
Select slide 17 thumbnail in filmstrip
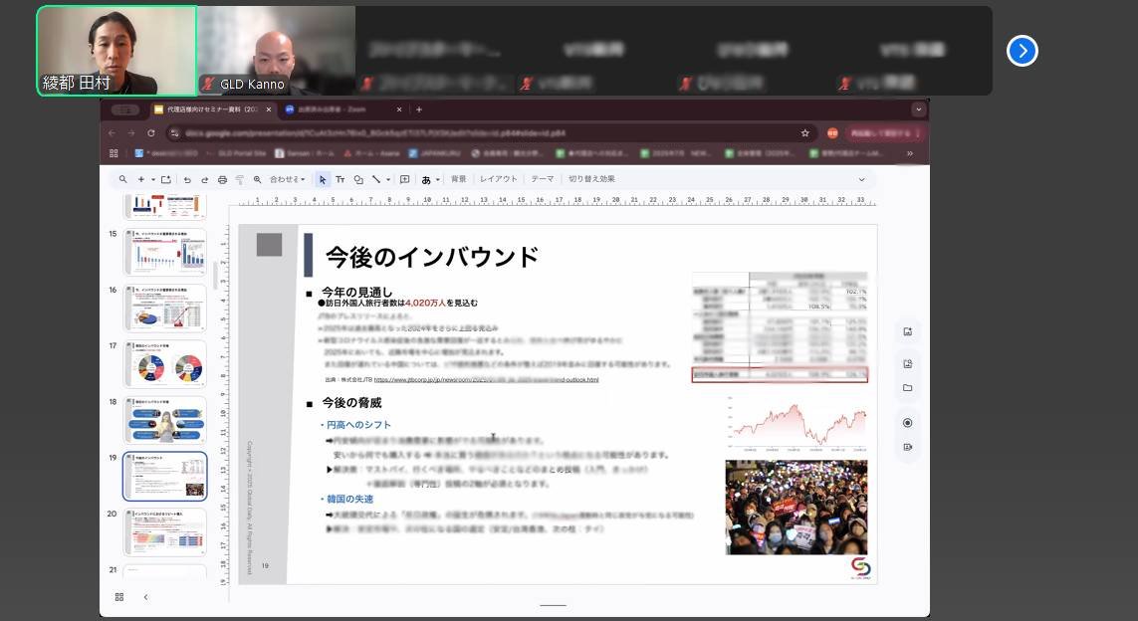coord(164,364)
